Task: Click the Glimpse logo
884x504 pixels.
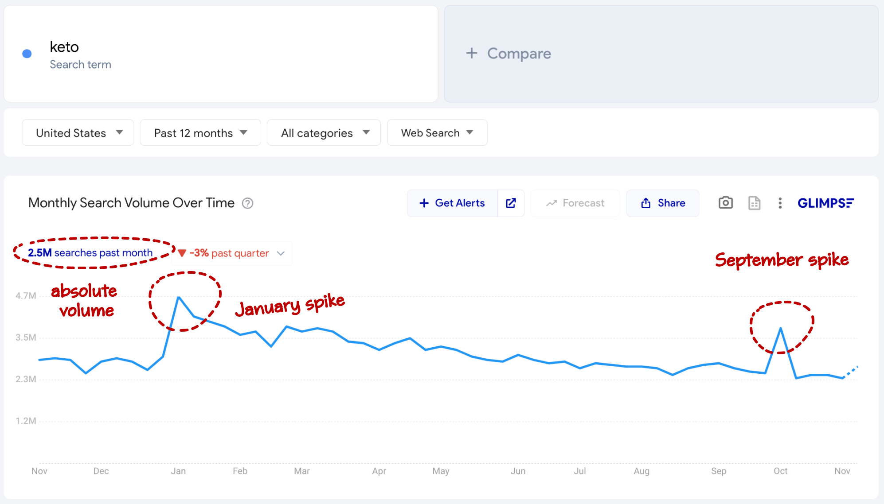Action: point(825,203)
